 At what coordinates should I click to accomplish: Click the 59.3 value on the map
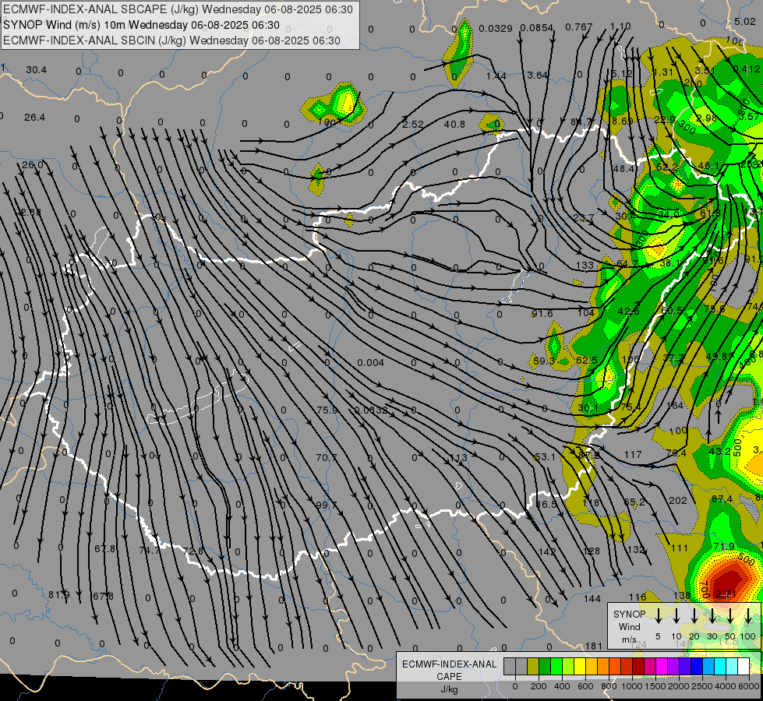[543, 361]
